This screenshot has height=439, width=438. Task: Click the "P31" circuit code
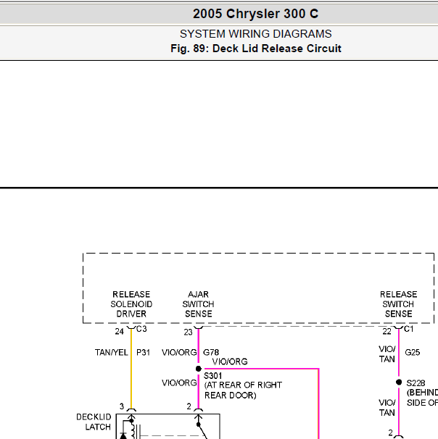click(143, 353)
